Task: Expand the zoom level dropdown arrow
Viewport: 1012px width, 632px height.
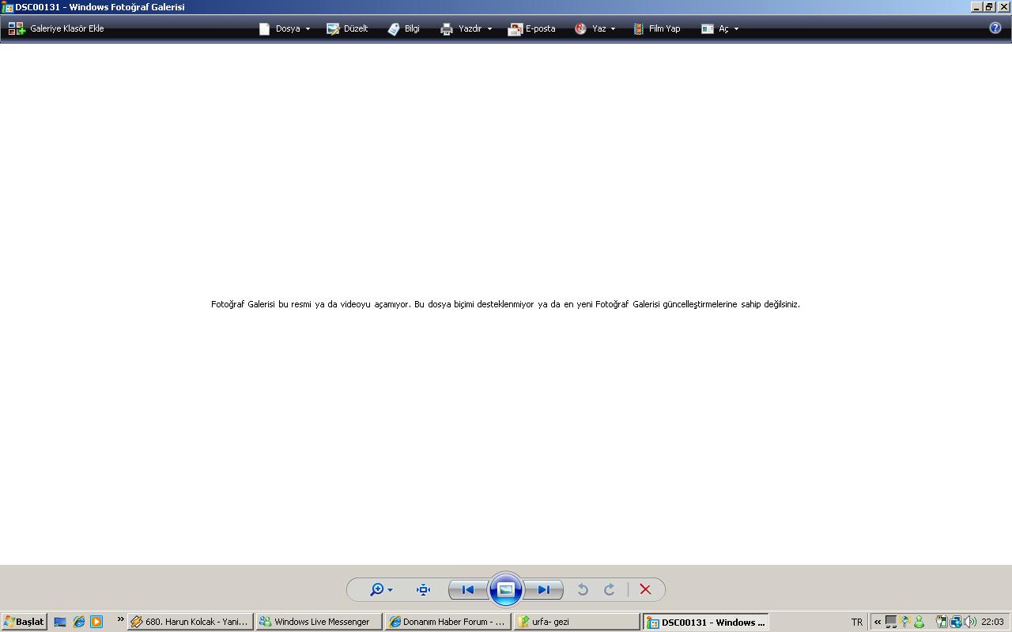Action: [x=390, y=590]
